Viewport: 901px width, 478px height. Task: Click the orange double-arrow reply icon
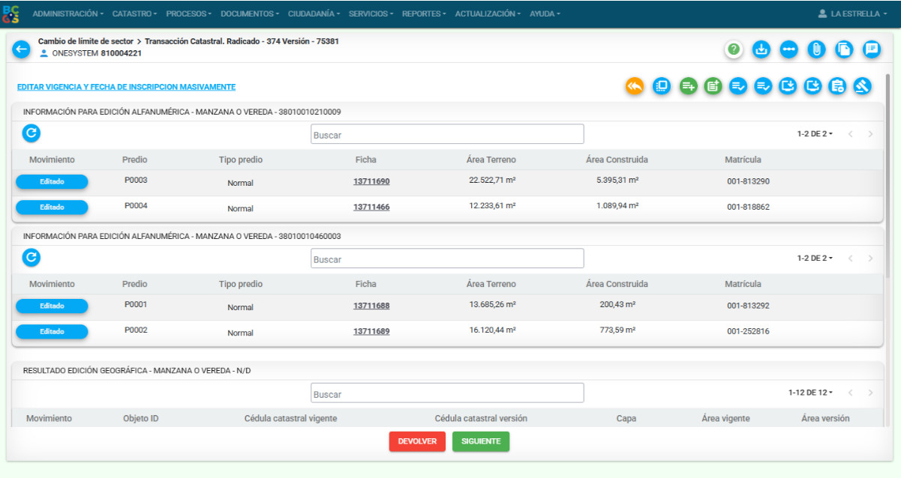click(x=635, y=86)
